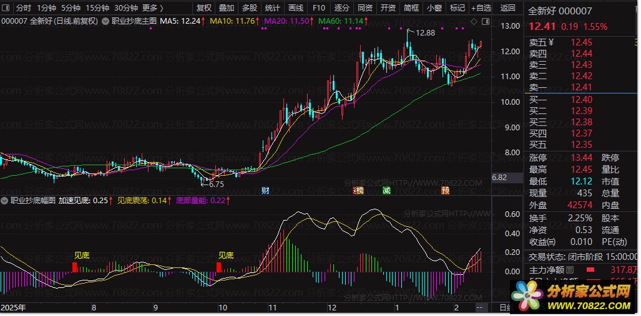Click the diamond icon above price axis

pos(474,21)
